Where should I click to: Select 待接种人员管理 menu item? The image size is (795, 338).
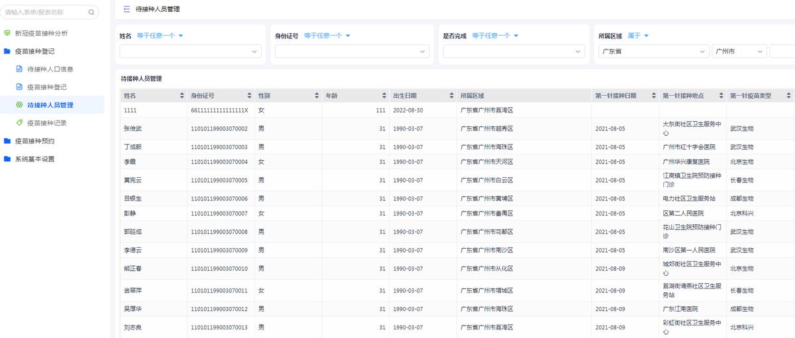pos(52,105)
